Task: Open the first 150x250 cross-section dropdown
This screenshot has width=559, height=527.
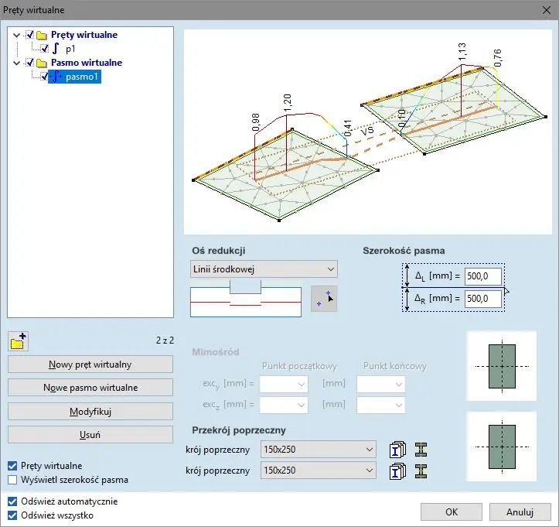Action: pyautogui.click(x=318, y=450)
